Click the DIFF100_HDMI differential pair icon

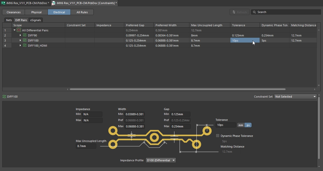[x=25, y=46]
